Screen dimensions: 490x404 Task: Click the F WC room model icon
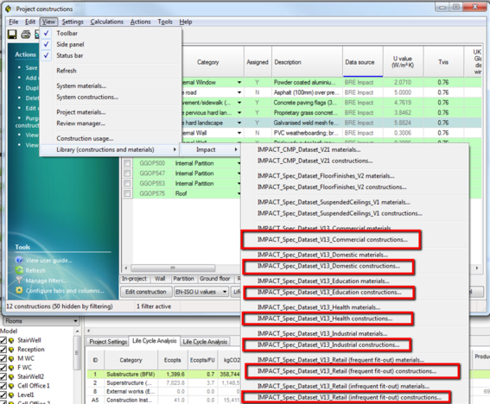coord(11,368)
